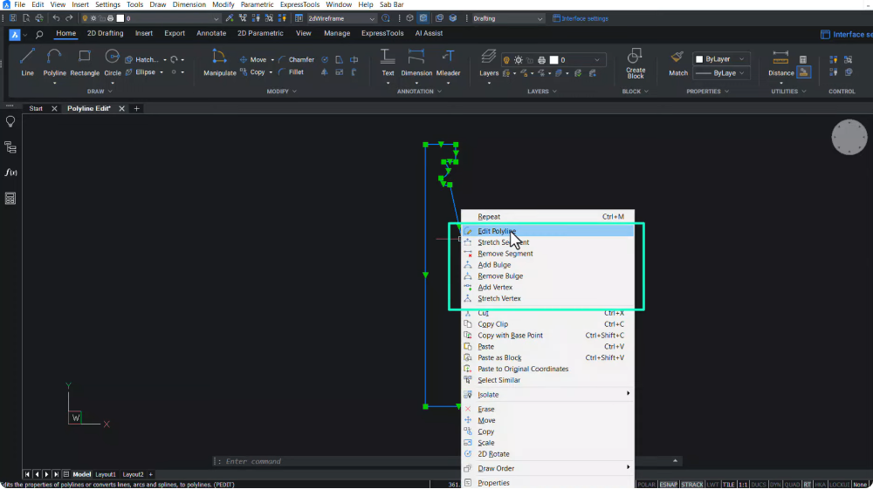Choose Edit Polyline from context menu

click(x=548, y=231)
